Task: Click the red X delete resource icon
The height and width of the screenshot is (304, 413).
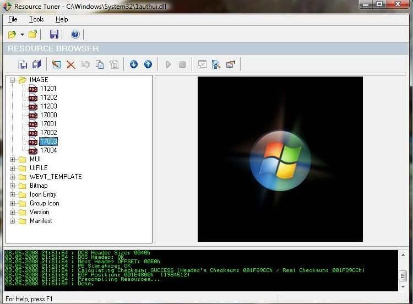Action: coord(71,64)
